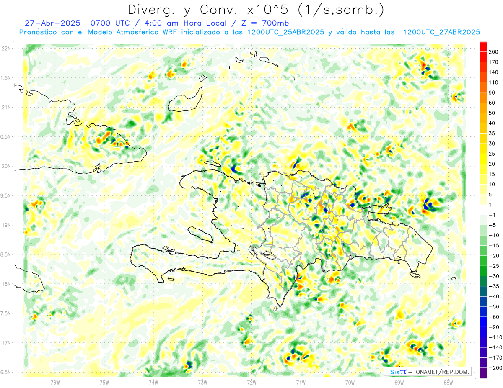Click the '15' positive color scale value

point(493,174)
